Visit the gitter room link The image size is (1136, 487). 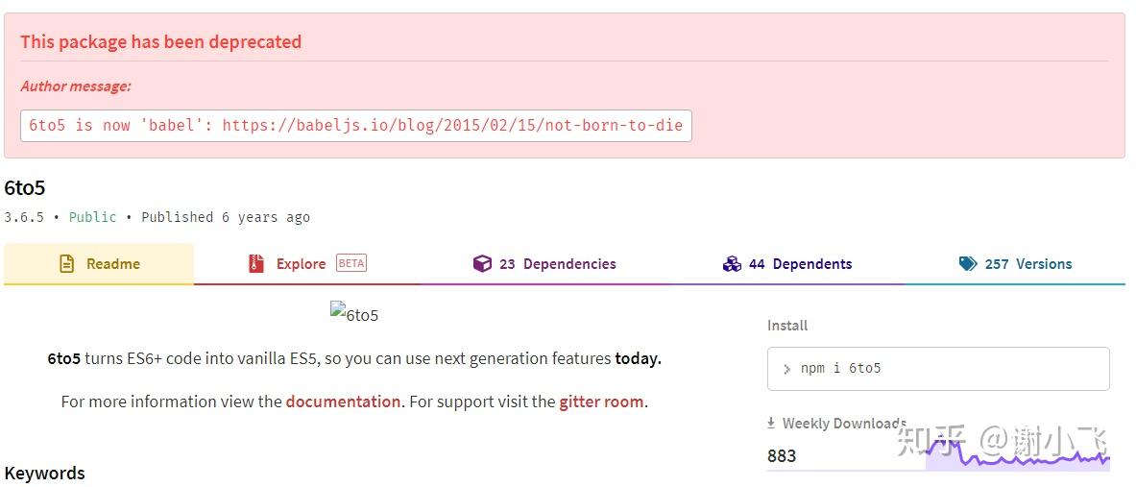pyautogui.click(x=601, y=402)
